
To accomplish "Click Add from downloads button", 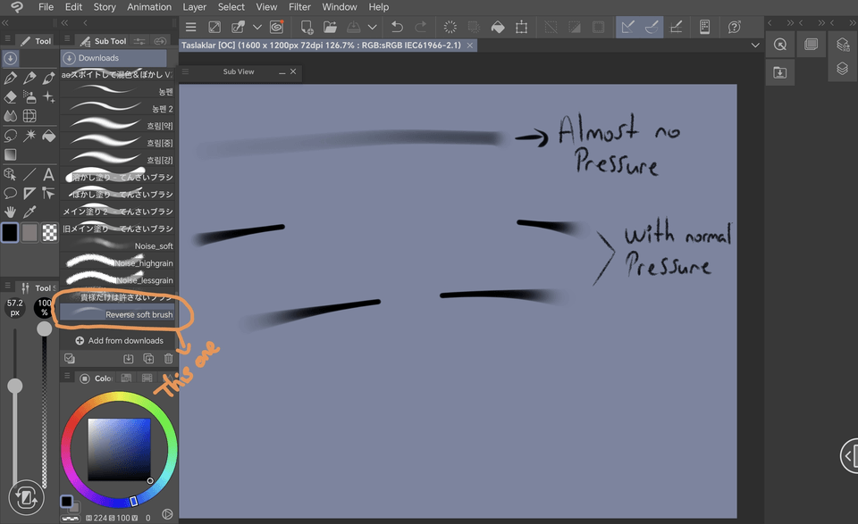I will [119, 341].
